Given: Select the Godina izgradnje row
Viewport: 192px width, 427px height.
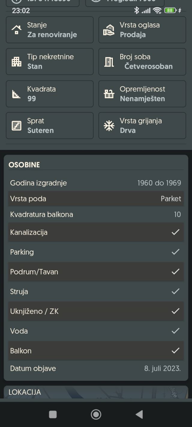Looking at the screenshot, I should 96,183.
